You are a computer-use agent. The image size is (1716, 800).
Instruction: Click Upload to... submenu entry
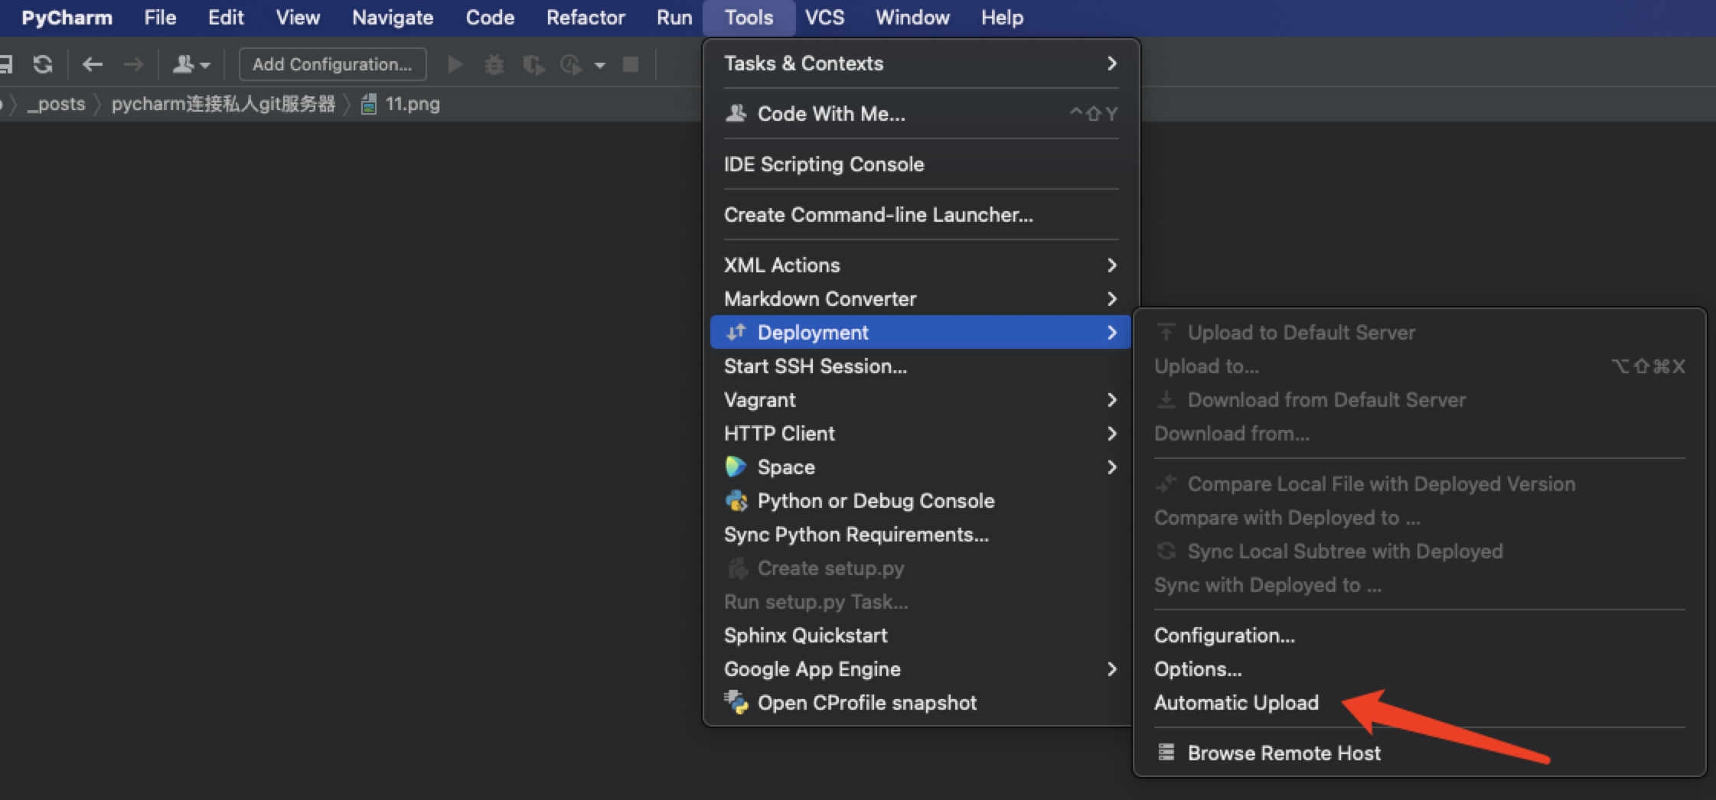1420,366
